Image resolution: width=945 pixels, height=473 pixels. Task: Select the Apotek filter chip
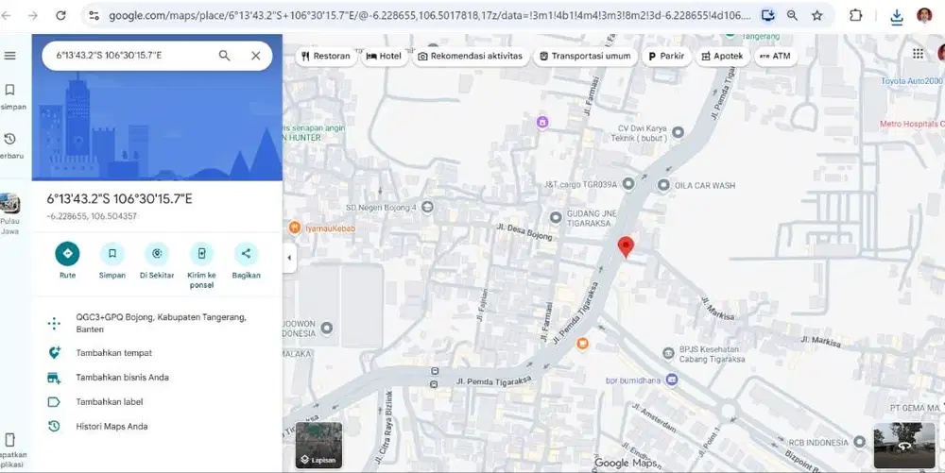pyautogui.click(x=722, y=56)
